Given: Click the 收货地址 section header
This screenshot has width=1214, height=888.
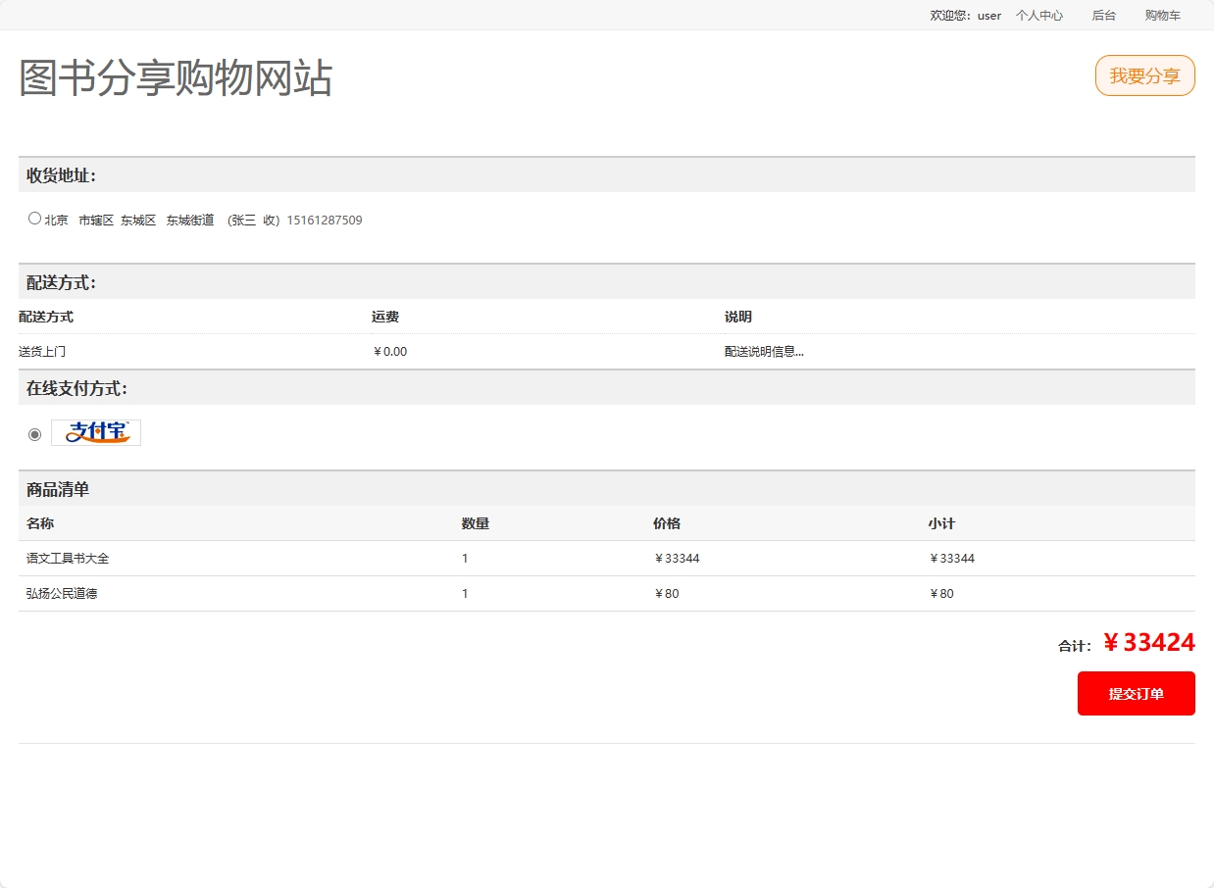Looking at the screenshot, I should coord(61,175).
